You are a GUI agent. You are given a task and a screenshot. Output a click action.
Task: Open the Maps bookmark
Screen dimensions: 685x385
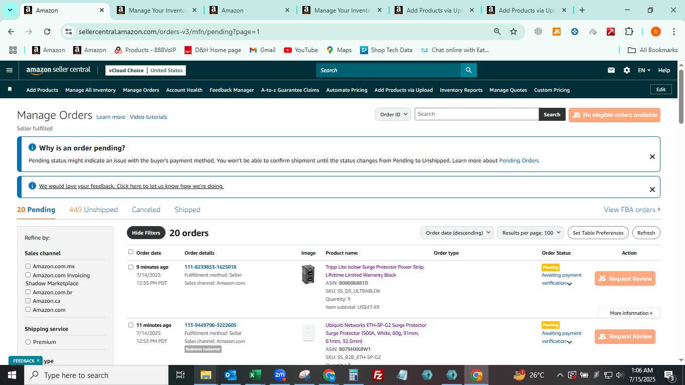tap(339, 50)
